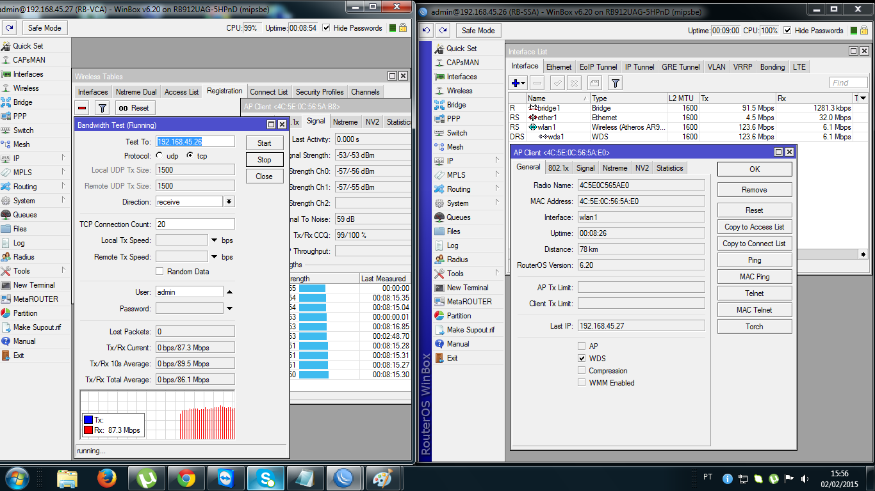This screenshot has width=875, height=491.
Task: Click the Test To address input field
Action: [x=195, y=142]
